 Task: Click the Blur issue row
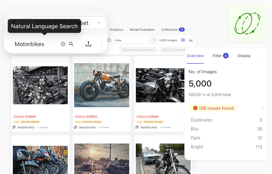(226, 129)
